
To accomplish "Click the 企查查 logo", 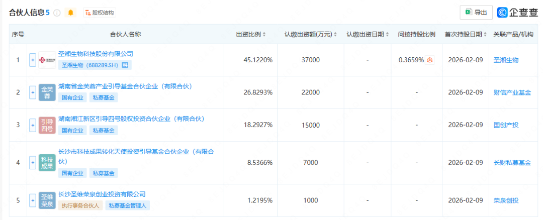I will tap(517, 13).
